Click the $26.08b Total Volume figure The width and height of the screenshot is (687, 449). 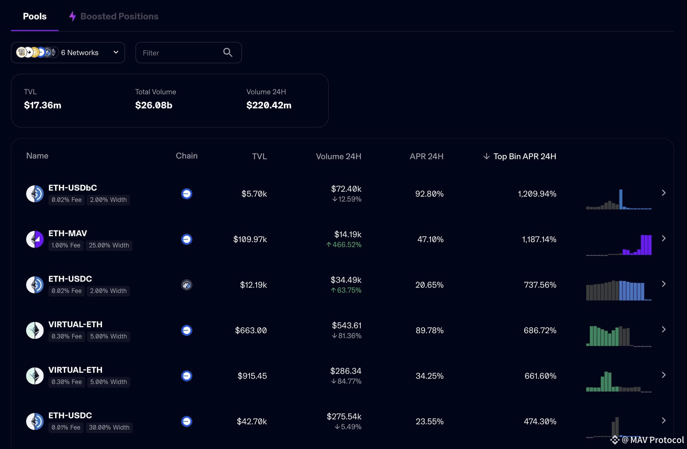[154, 105]
